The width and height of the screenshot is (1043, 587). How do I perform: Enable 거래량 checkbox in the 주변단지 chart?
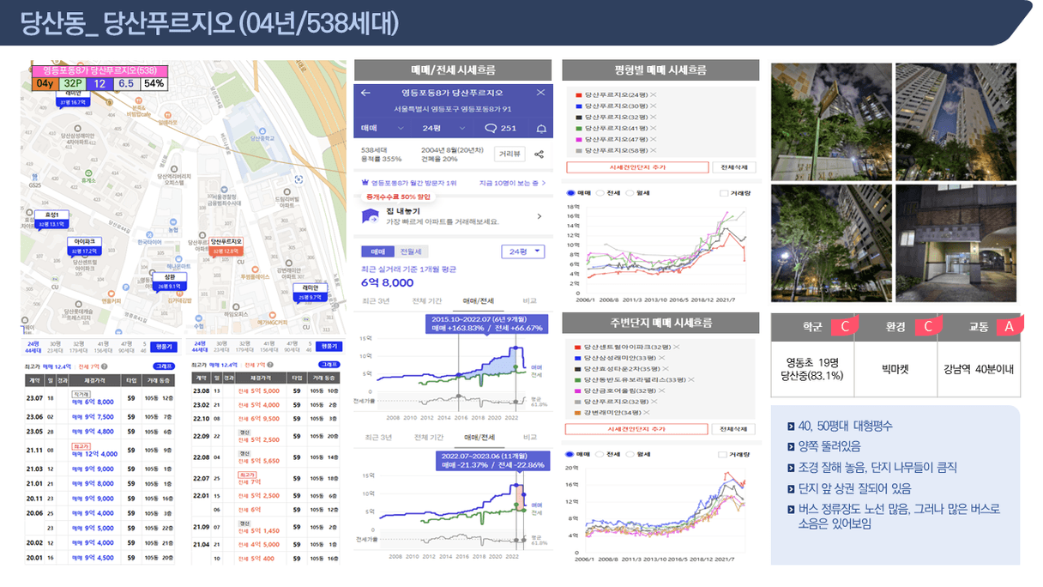pos(723,454)
